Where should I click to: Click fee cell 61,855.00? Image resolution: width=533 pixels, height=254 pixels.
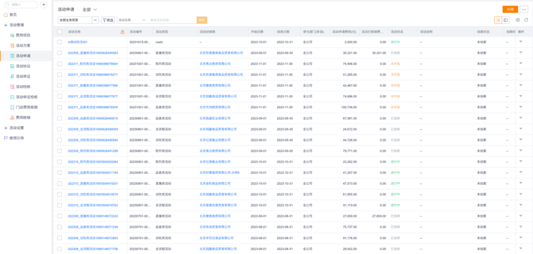(x=349, y=194)
